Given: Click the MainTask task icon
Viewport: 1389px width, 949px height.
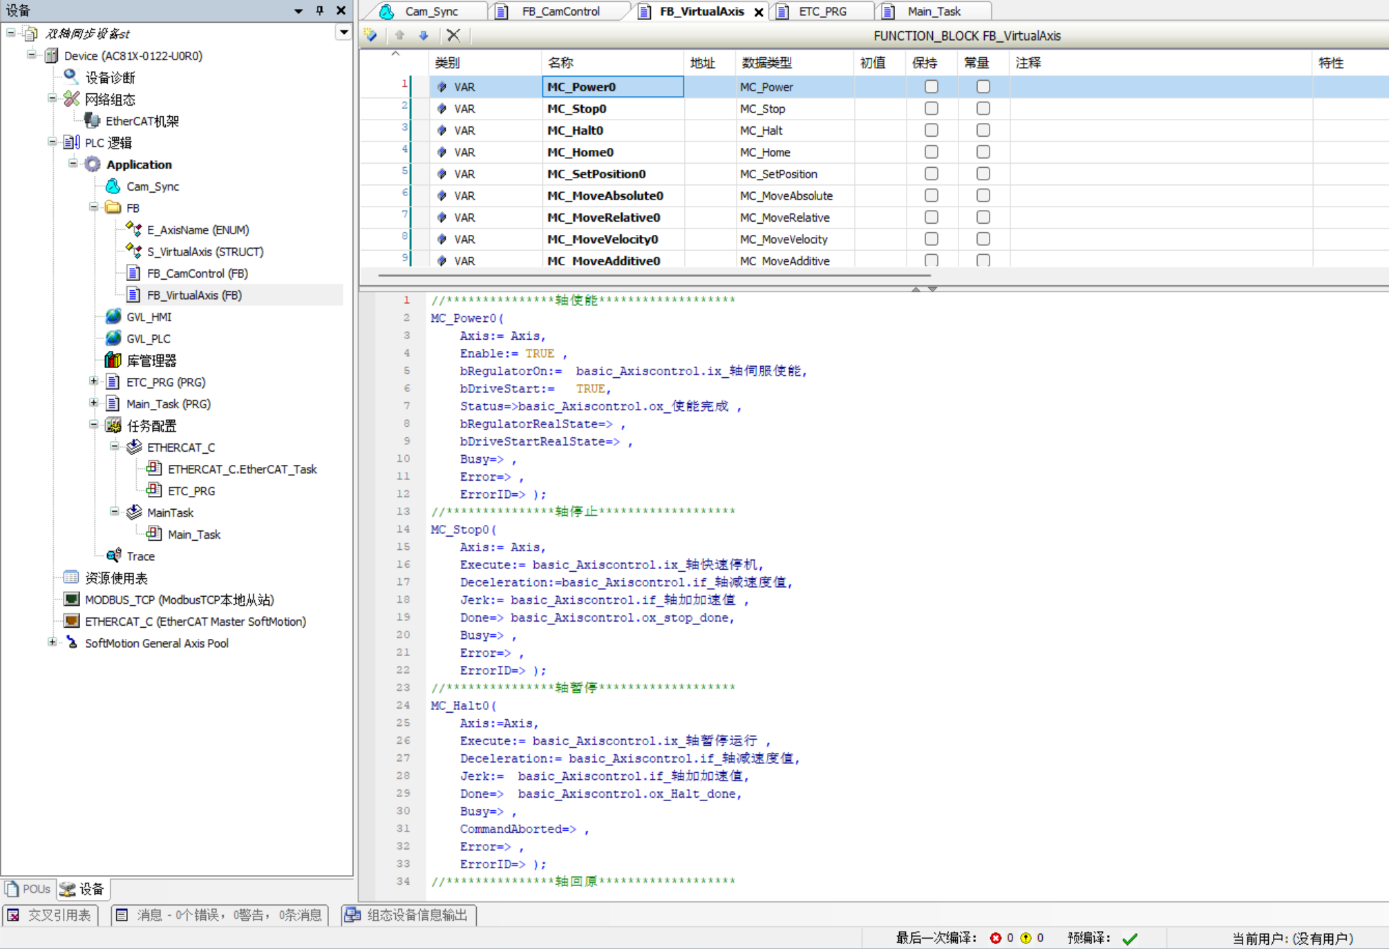Looking at the screenshot, I should [x=134, y=512].
